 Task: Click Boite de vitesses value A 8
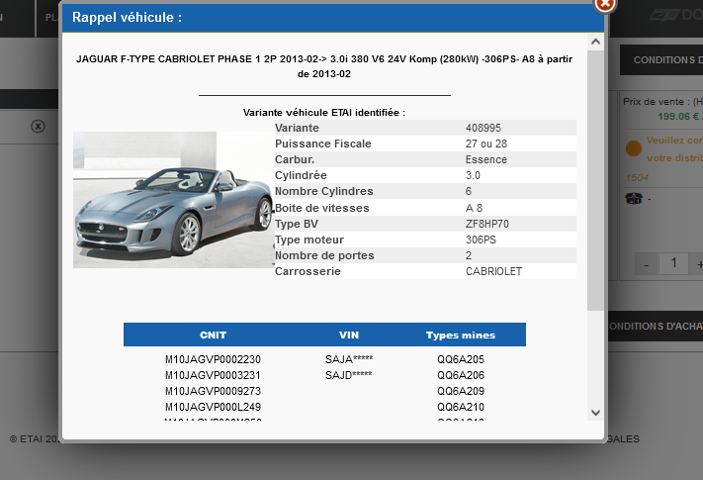pyautogui.click(x=474, y=208)
